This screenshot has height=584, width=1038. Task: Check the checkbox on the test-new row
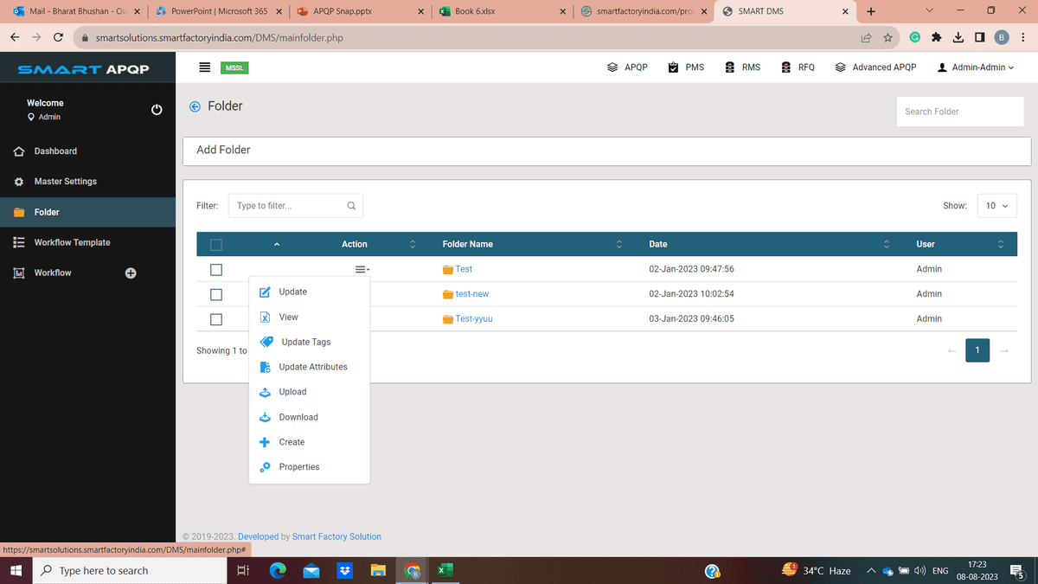click(x=215, y=294)
